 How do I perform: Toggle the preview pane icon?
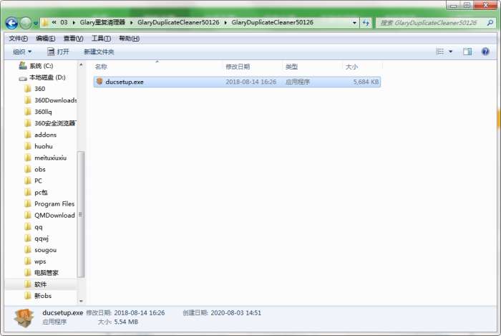pyautogui.click(x=467, y=52)
